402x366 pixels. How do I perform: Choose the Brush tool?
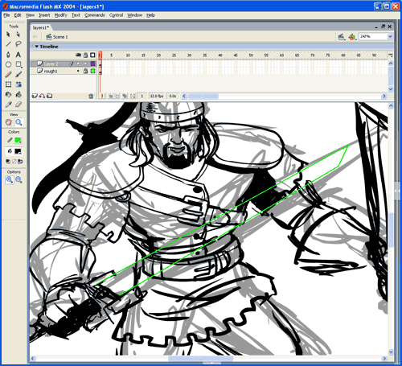18,74
